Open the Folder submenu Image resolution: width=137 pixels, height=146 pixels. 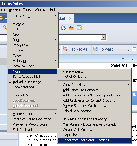(x=32, y=55)
